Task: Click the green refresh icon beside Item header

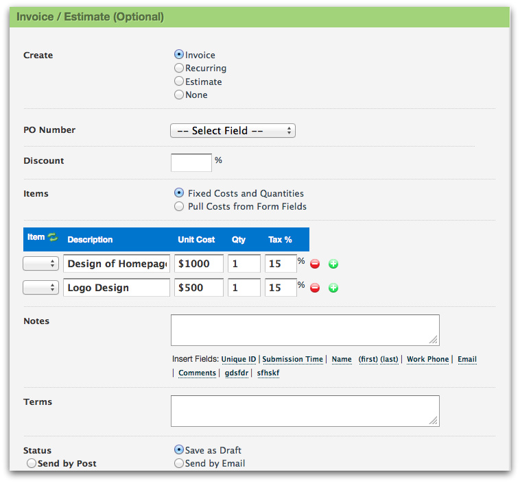Action: tap(53, 238)
